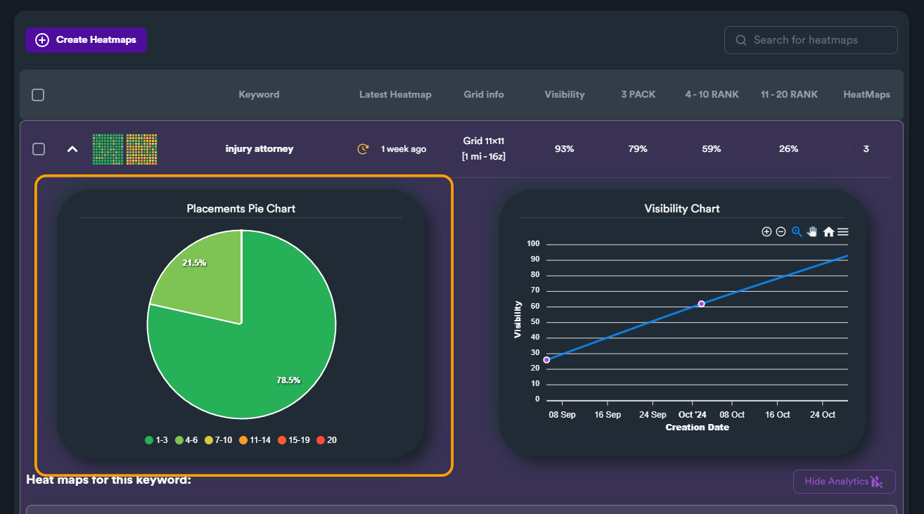924x514 pixels.
Task: Click the 79% 3 PACK value
Action: pos(638,149)
